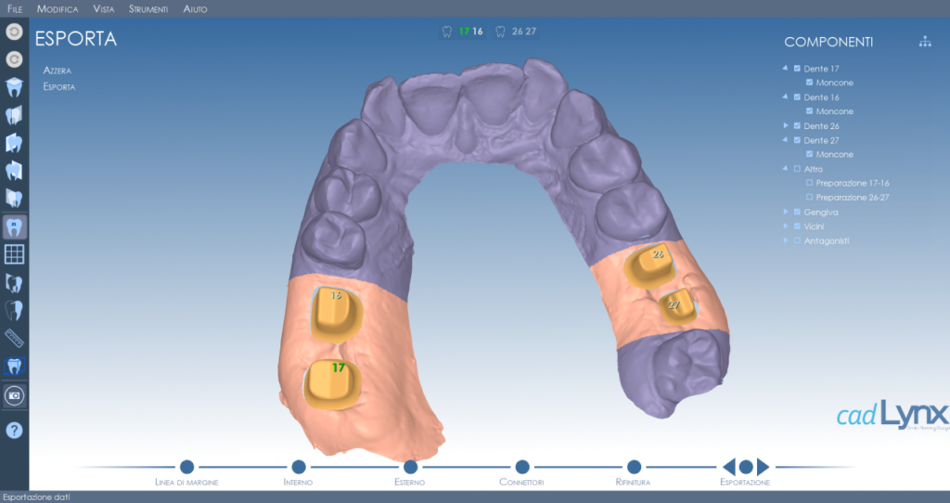The height and width of the screenshot is (503, 950).
Task: Select the tooth with open box top icon
Action: [x=14, y=87]
